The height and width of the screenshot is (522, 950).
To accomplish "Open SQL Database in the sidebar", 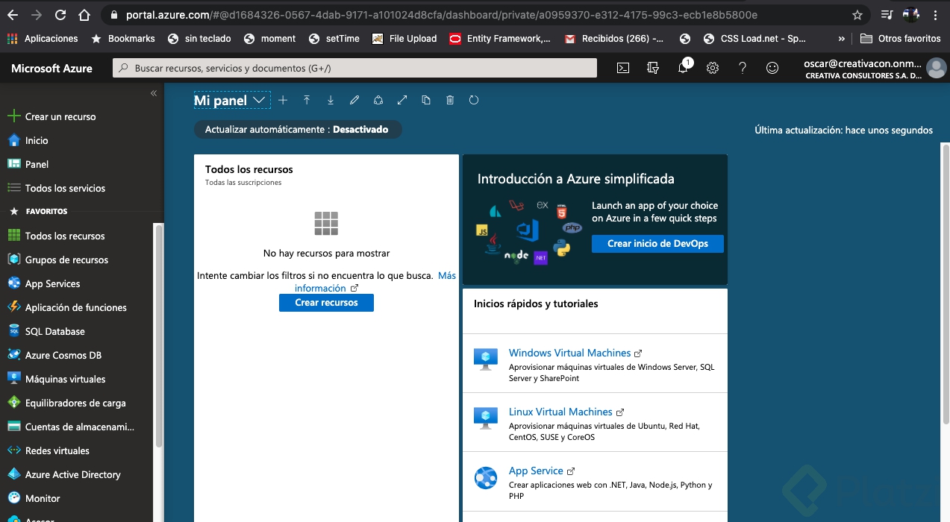I will tap(54, 331).
